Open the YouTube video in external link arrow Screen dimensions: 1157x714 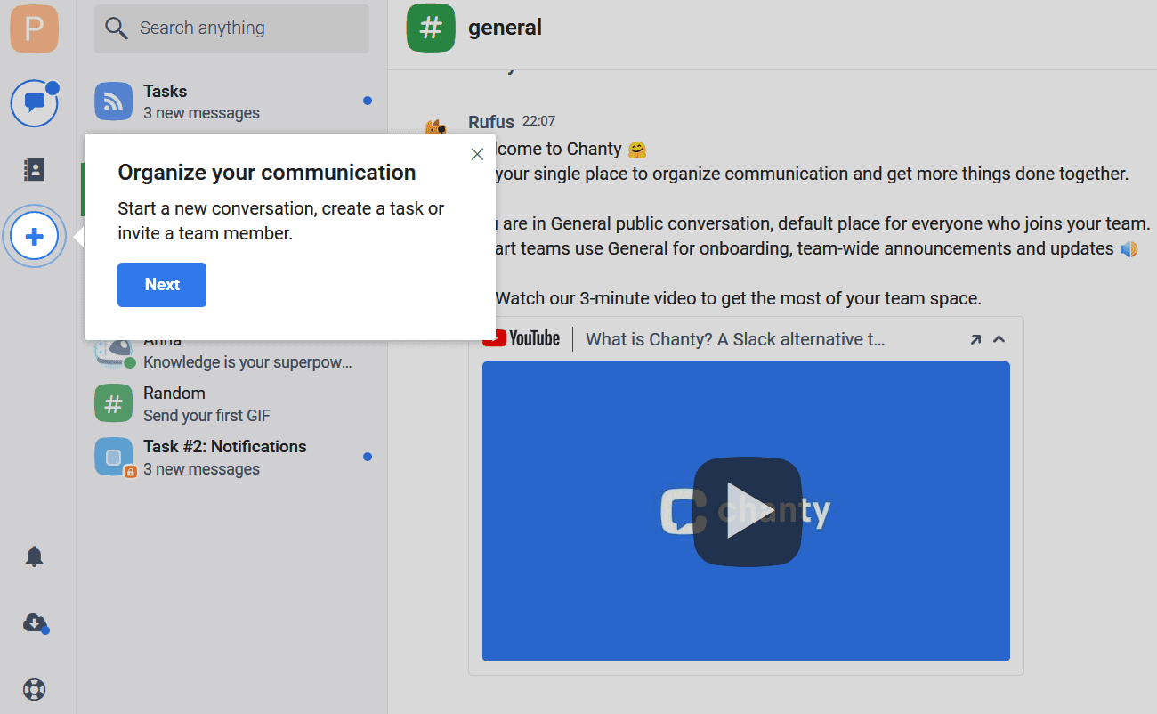click(975, 339)
